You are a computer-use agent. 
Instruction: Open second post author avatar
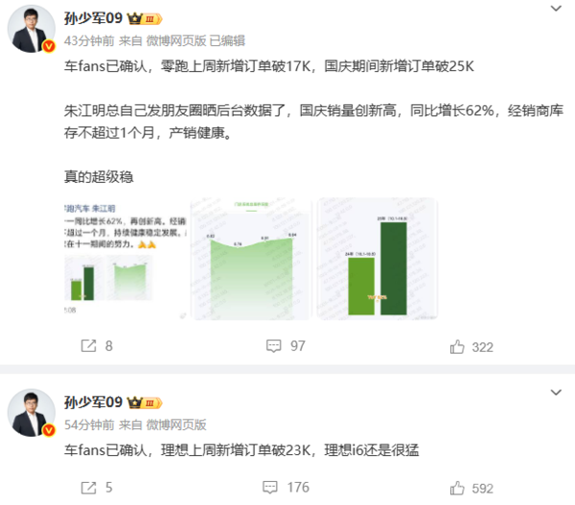[x=32, y=413]
